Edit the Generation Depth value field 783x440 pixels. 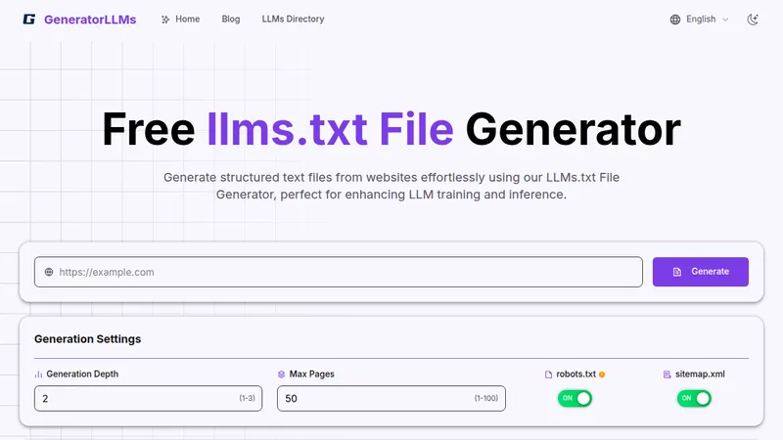pos(149,398)
